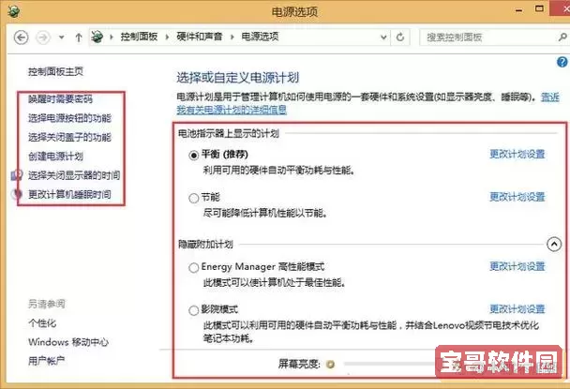The height and width of the screenshot is (389, 570).
Task: Open help with the blue question mark icon
Action: [x=562, y=62]
